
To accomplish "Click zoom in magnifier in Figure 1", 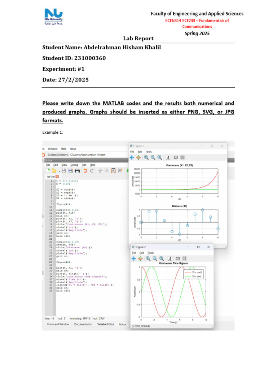I will [146, 158].
